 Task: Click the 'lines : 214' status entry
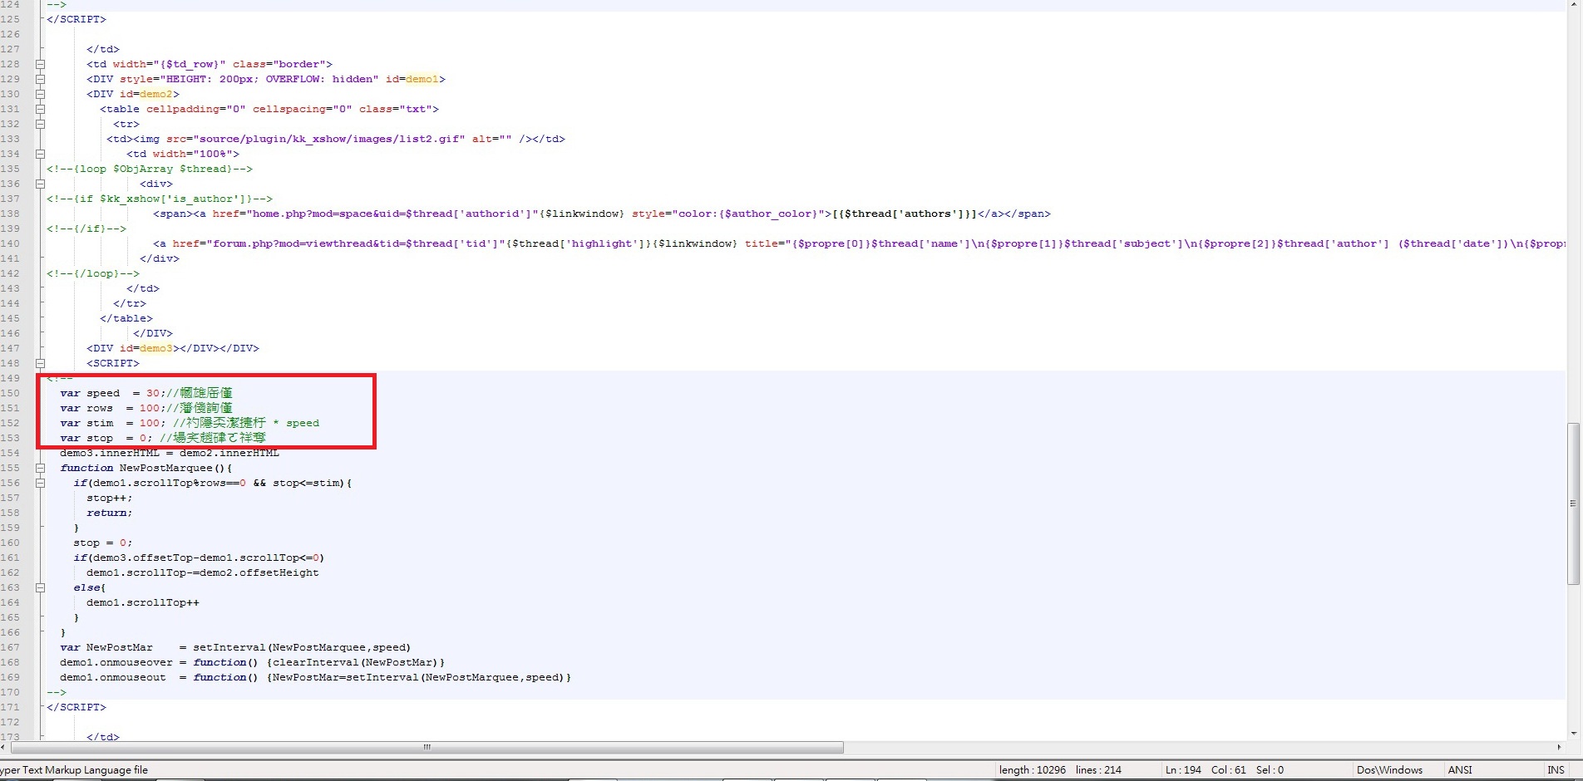tap(1098, 770)
